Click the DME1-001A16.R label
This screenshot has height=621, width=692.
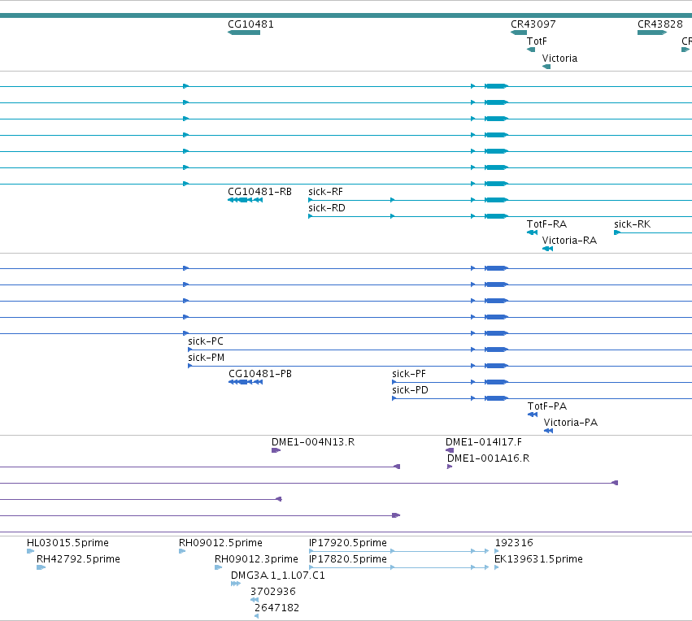tap(488, 458)
